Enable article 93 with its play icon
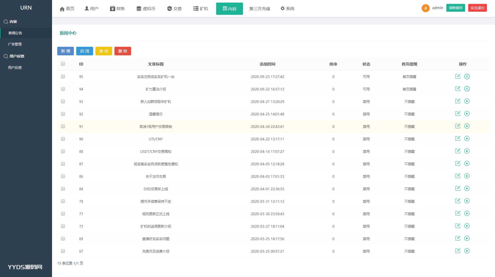The width and height of the screenshot is (495, 277). point(467,101)
